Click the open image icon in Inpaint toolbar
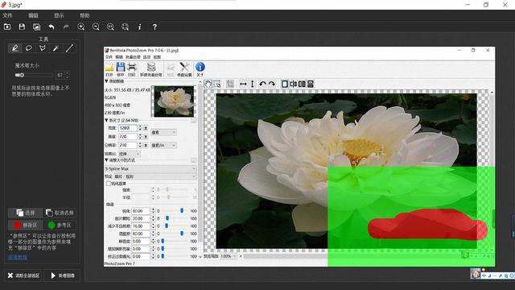 click(x=7, y=27)
